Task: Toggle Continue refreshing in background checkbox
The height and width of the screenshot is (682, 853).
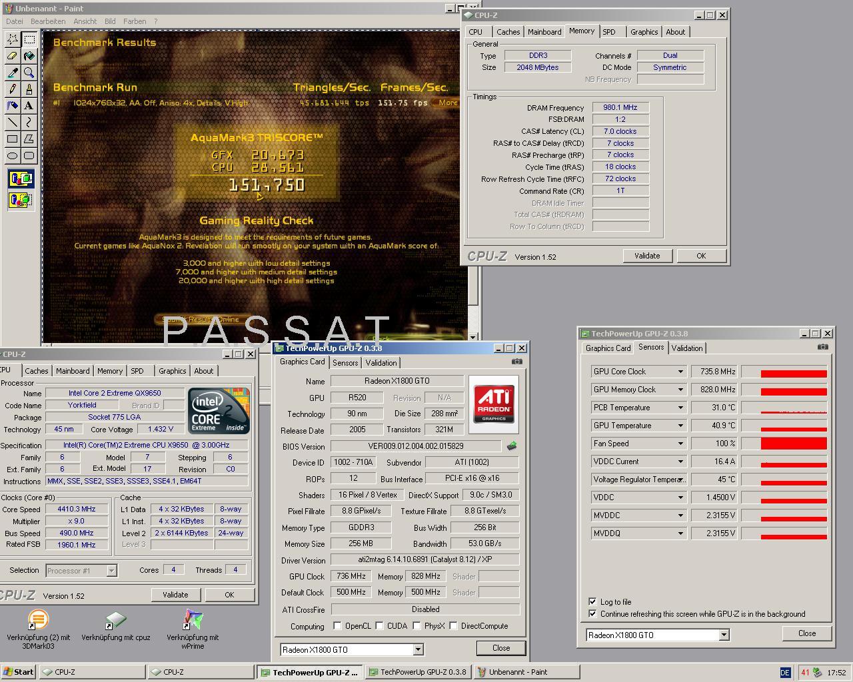Action: click(592, 613)
